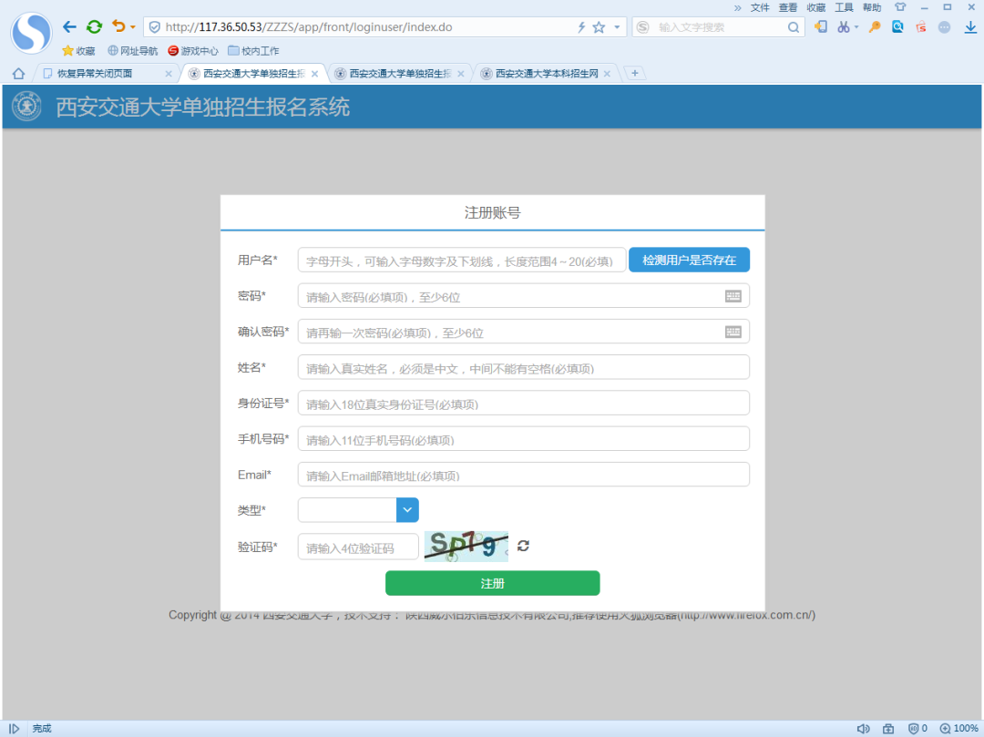Click the 手机号码 input field
Viewport: 984px width, 737px height.
click(523, 438)
